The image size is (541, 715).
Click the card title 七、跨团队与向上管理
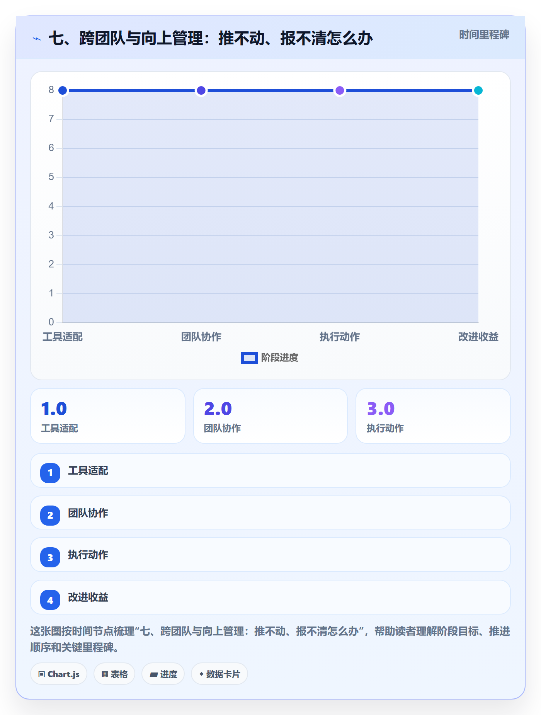pos(211,38)
